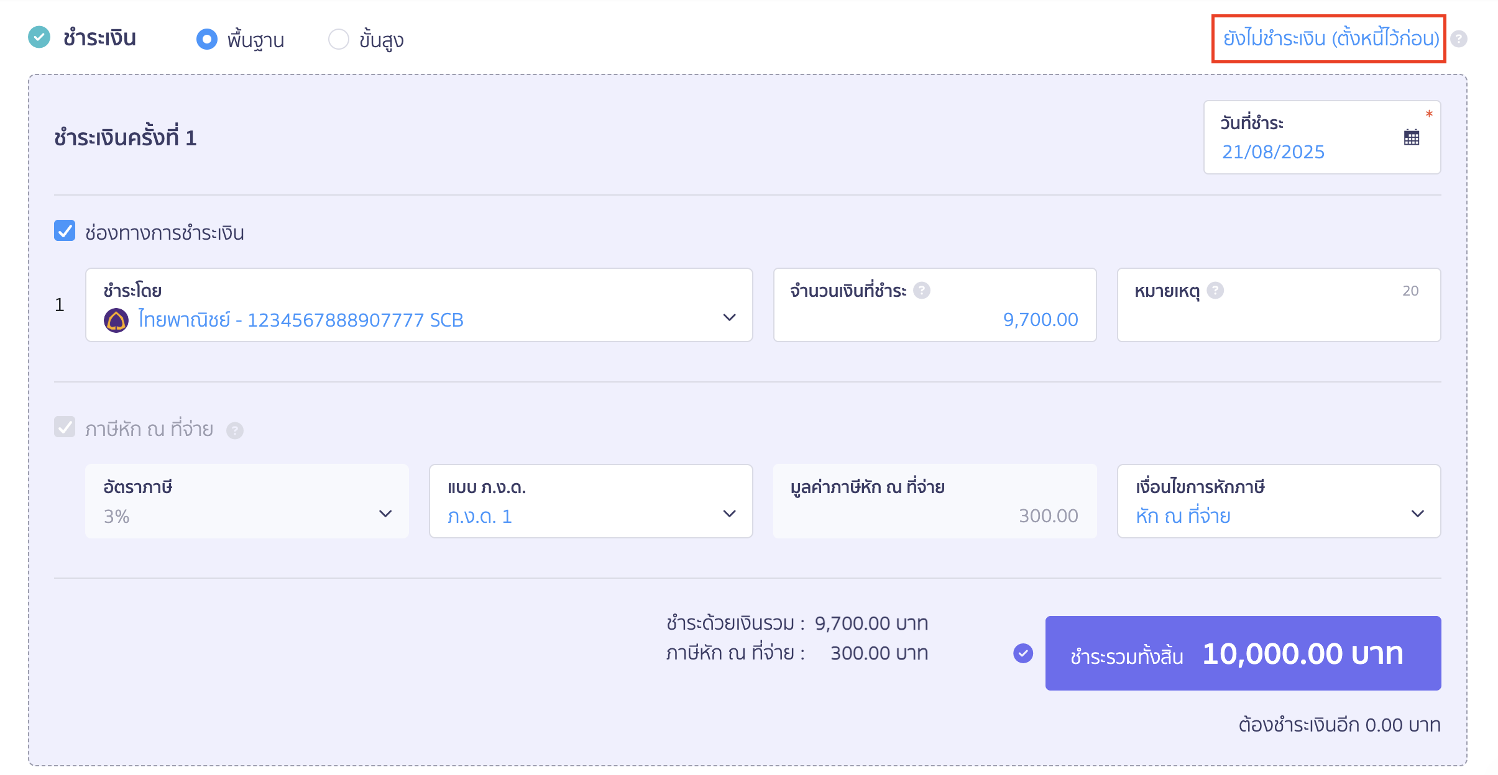The image size is (1498, 775).
Task: Click the หมายเหตุ note field
Action: (x=1279, y=305)
